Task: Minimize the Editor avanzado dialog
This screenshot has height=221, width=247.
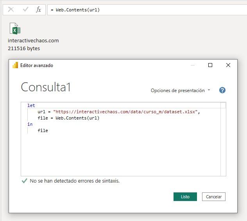Action: point(193,65)
